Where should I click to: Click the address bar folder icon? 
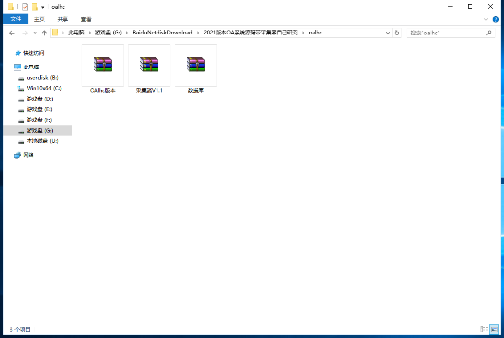coord(55,33)
